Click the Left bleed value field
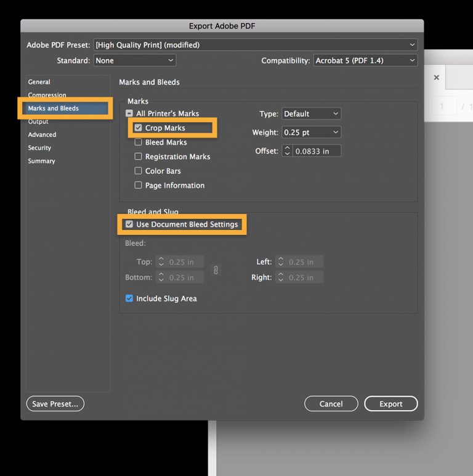The image size is (473, 476). tap(304, 261)
